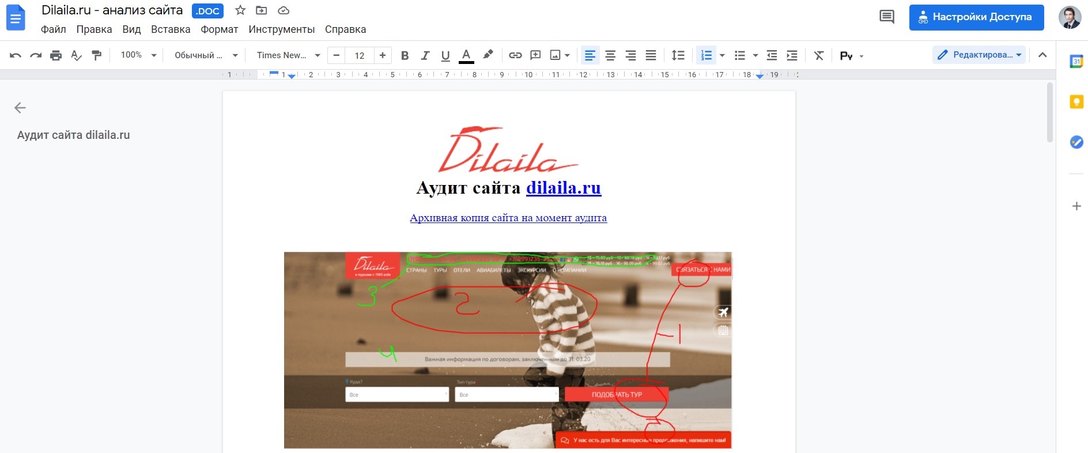Click the .DOC format badge
Image resolution: width=1088 pixels, height=453 pixels.
click(x=207, y=11)
